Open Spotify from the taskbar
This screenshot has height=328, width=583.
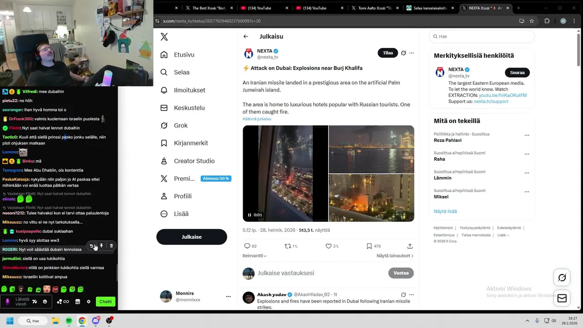pyautogui.click(x=69, y=321)
